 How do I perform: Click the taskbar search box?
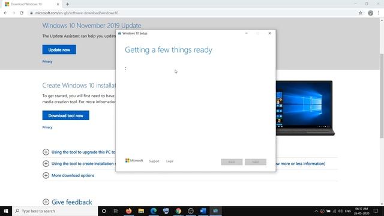[x=55, y=211]
